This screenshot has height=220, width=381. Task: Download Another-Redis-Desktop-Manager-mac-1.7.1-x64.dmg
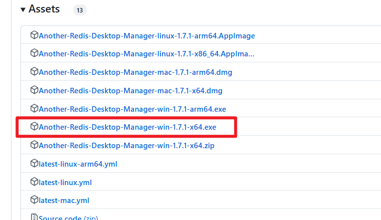tap(130, 90)
